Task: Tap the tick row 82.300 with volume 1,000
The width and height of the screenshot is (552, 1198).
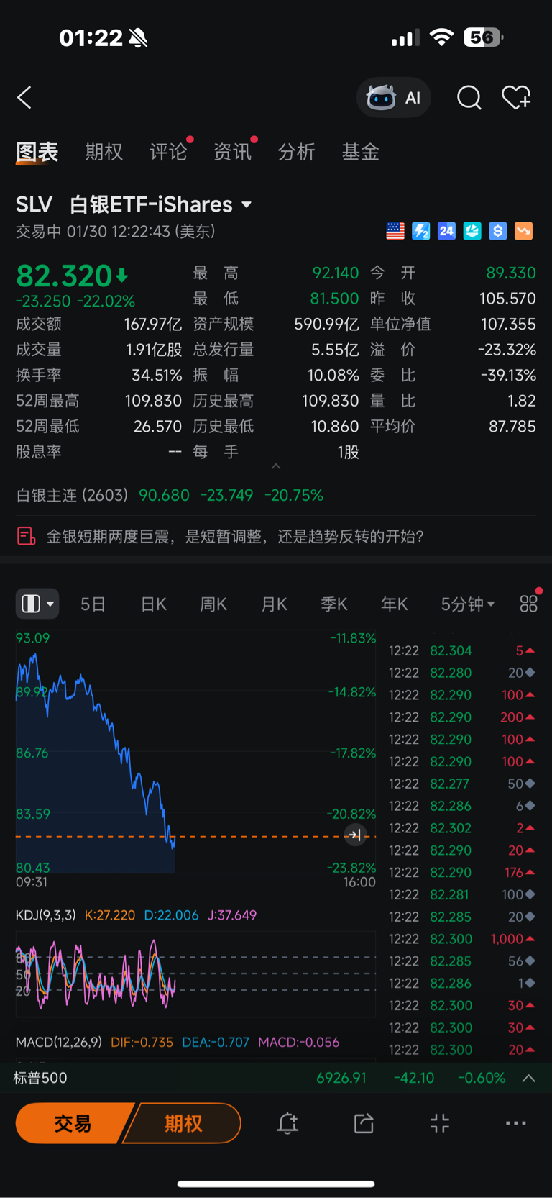Action: pyautogui.click(x=461, y=939)
